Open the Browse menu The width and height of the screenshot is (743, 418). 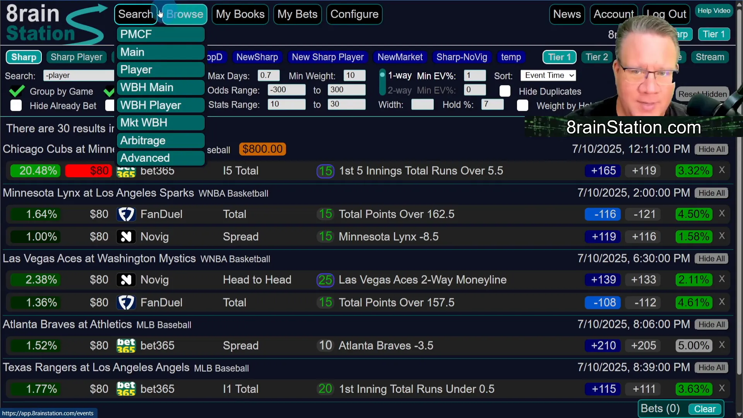coord(185,14)
